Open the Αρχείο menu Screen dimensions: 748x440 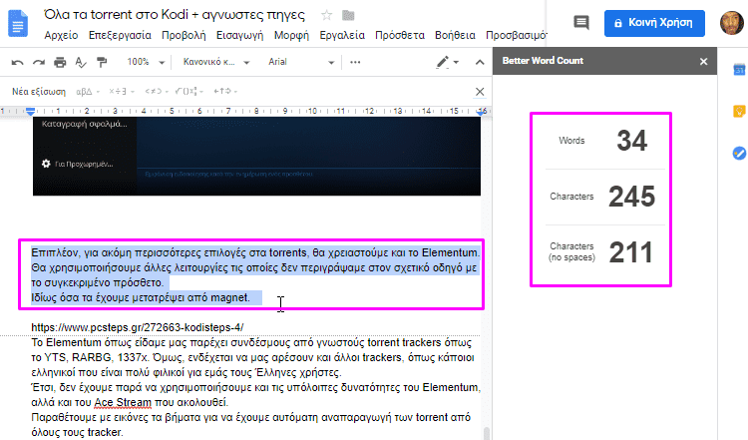61,35
